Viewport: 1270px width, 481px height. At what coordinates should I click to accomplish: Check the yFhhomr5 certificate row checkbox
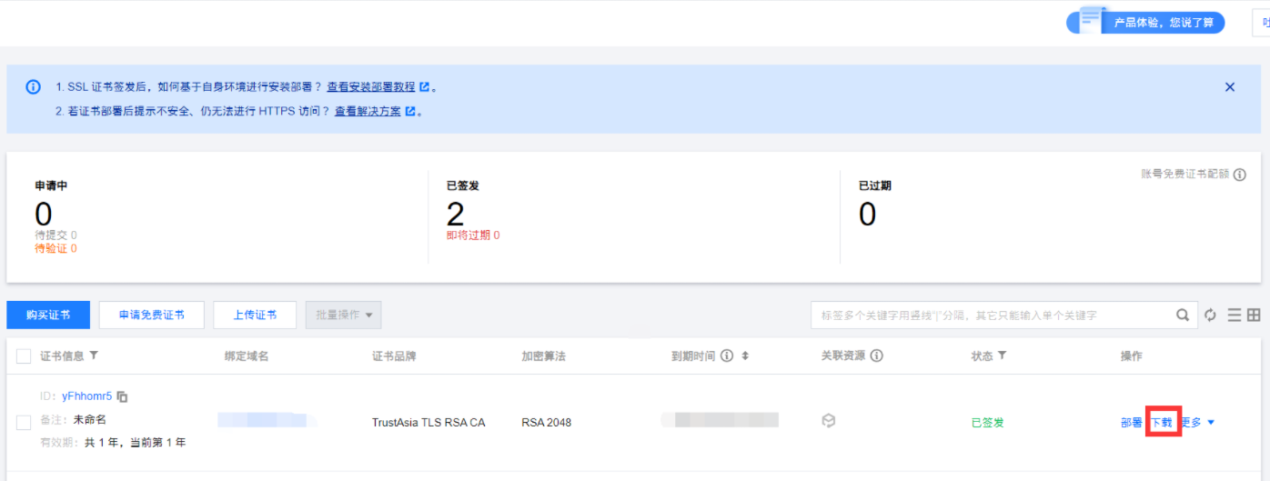point(24,422)
